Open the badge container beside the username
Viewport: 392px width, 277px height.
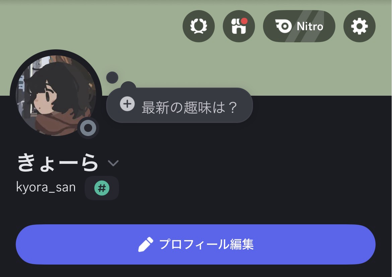pyautogui.click(x=102, y=188)
